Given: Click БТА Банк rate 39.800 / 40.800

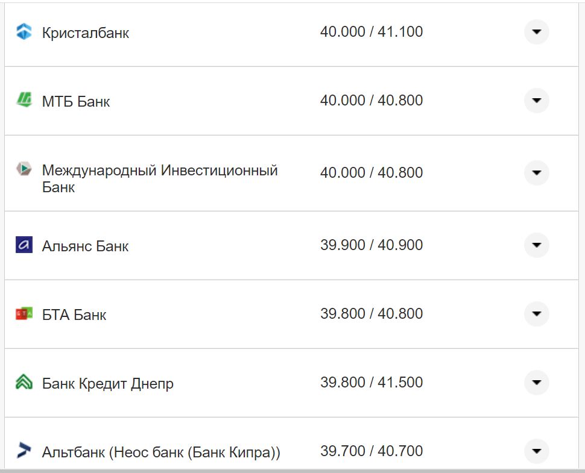Looking at the screenshot, I should point(371,314).
